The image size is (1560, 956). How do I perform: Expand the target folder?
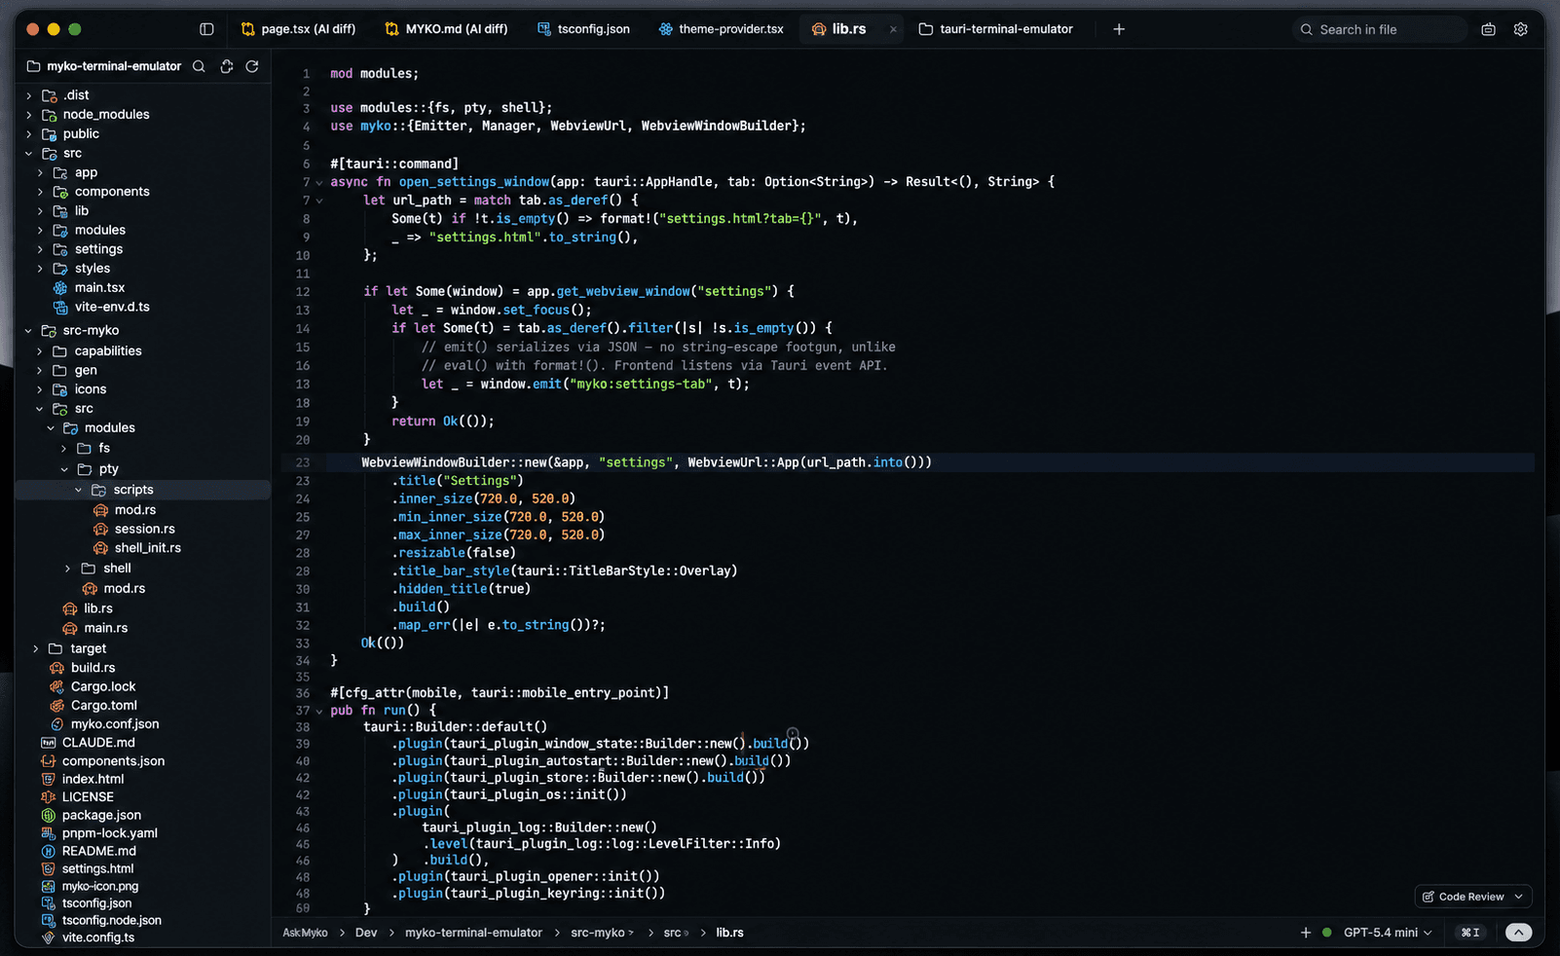click(x=36, y=648)
